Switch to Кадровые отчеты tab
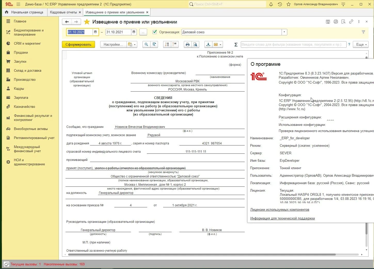The width and height of the screenshot is (374, 269). [63, 12]
